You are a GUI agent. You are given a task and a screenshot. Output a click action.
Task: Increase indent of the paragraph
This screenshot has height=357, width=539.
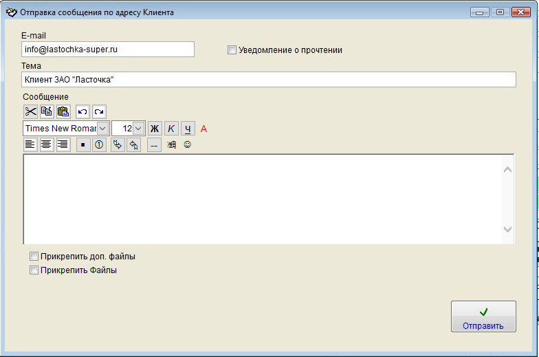(x=118, y=144)
